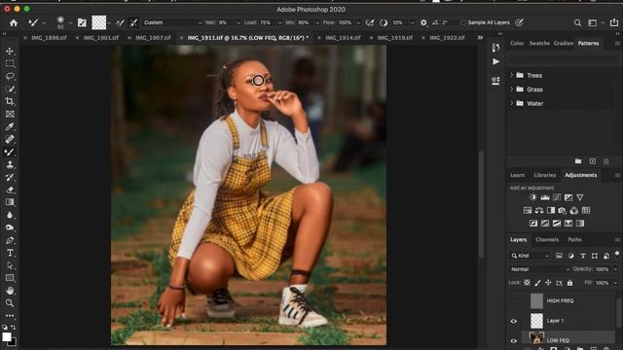623x350 pixels.
Task: Switch to the Paths tab
Action: click(574, 240)
